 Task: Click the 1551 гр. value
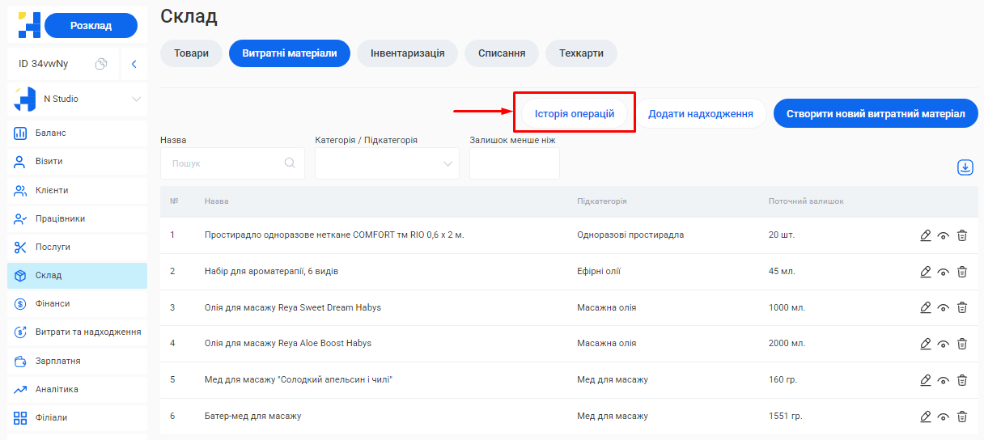[785, 416]
